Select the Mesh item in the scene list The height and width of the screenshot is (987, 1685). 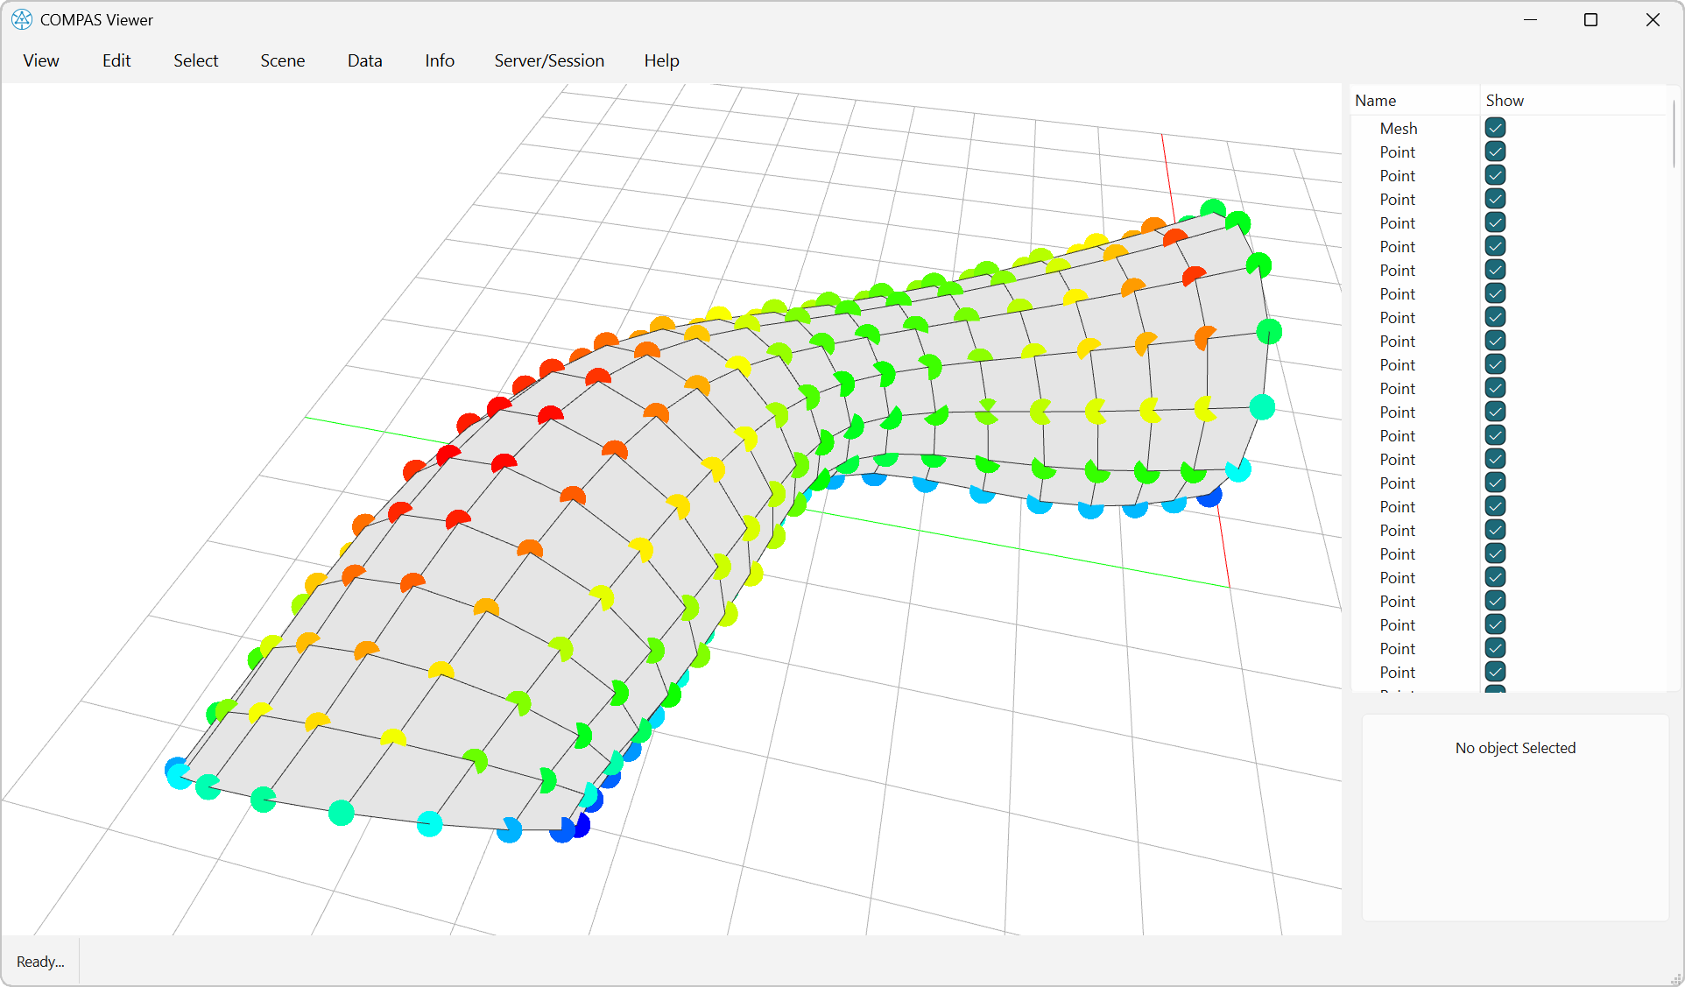1399,128
